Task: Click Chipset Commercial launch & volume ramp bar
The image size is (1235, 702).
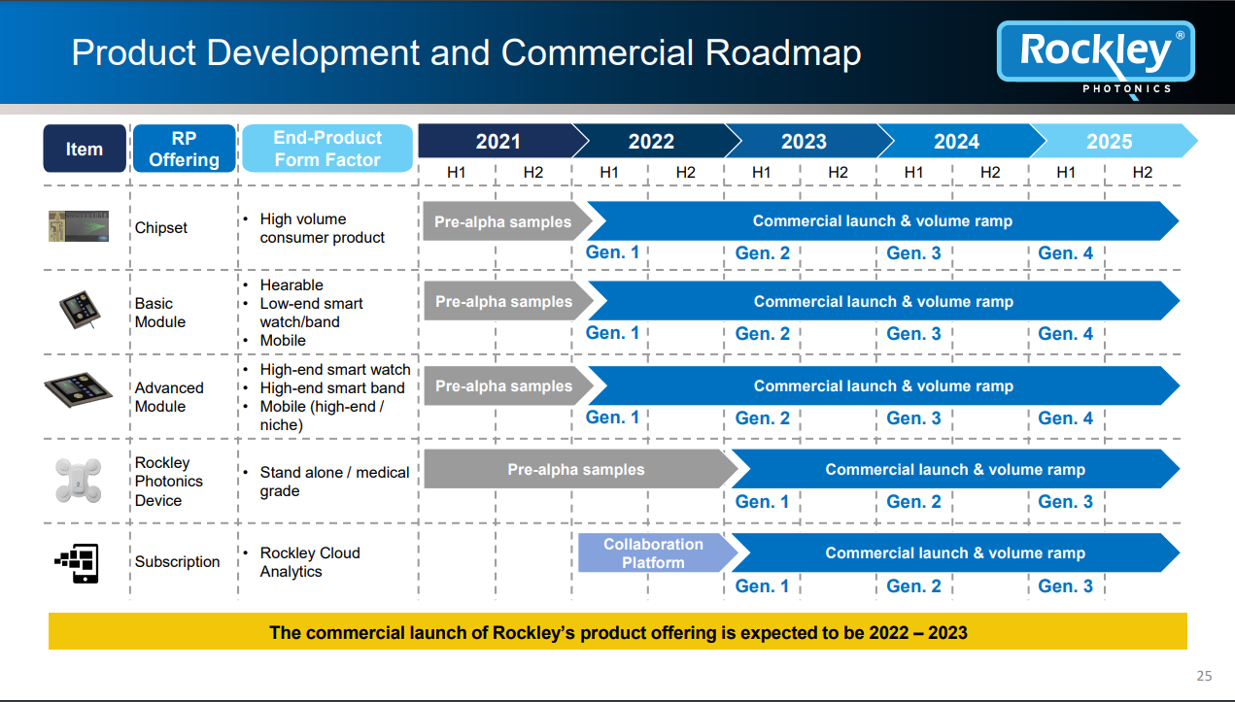Action: [882, 221]
